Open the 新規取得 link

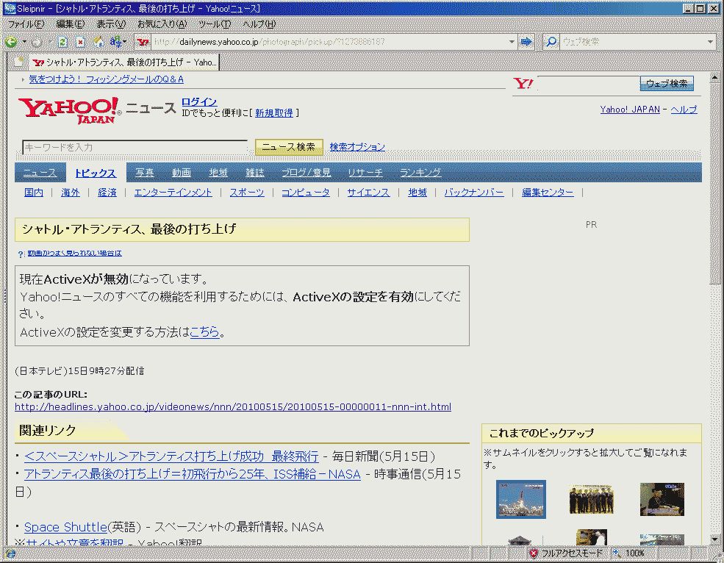(273, 113)
